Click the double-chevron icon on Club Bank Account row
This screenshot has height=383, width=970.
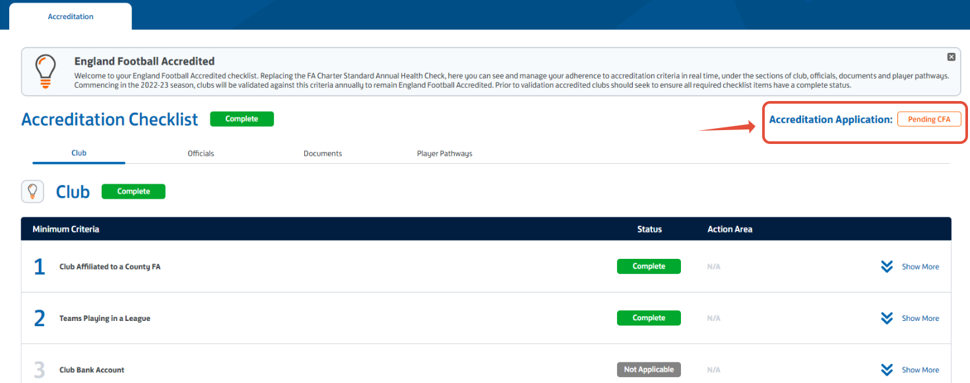click(886, 369)
